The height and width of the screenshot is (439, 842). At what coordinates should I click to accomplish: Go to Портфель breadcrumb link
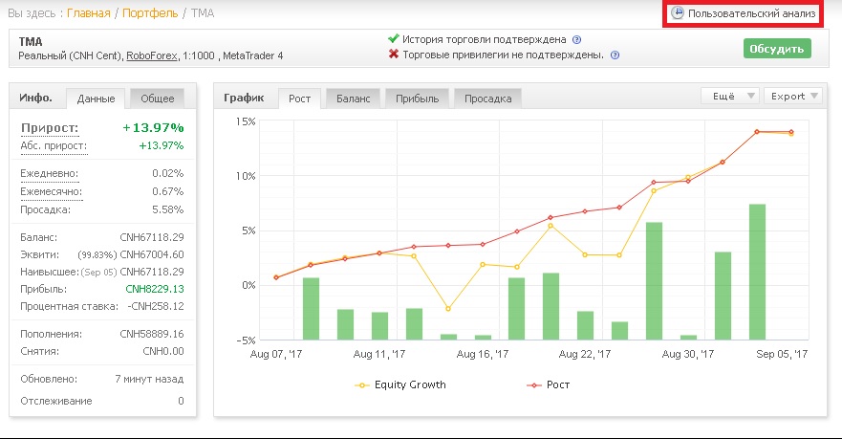point(150,13)
